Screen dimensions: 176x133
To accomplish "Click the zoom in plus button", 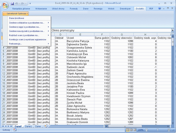I will tap(169, 130).
